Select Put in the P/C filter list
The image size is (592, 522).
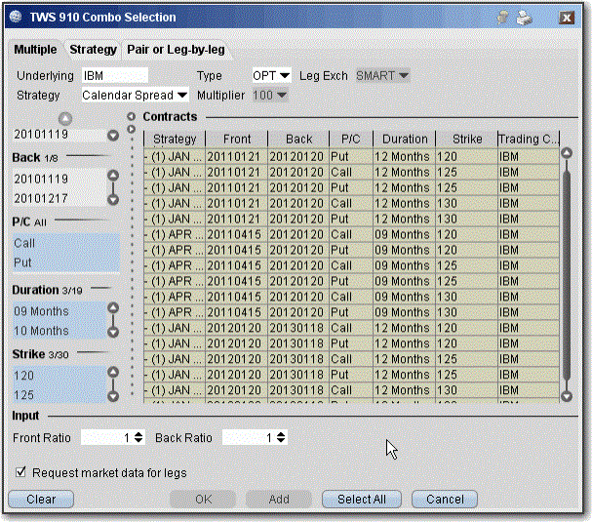point(22,262)
